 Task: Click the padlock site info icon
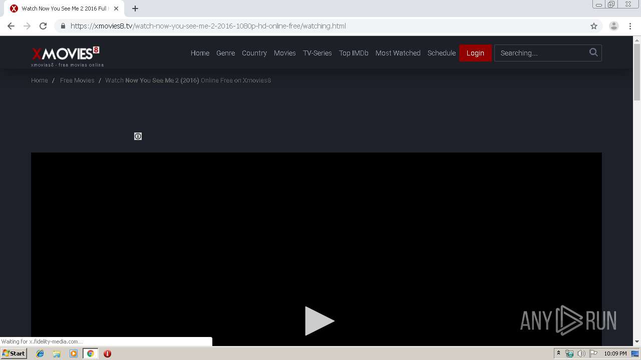click(x=63, y=26)
